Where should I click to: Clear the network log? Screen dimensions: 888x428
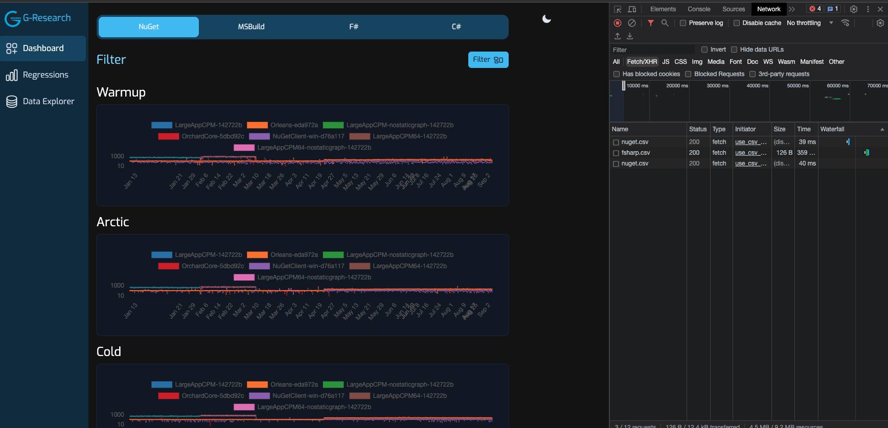(632, 23)
